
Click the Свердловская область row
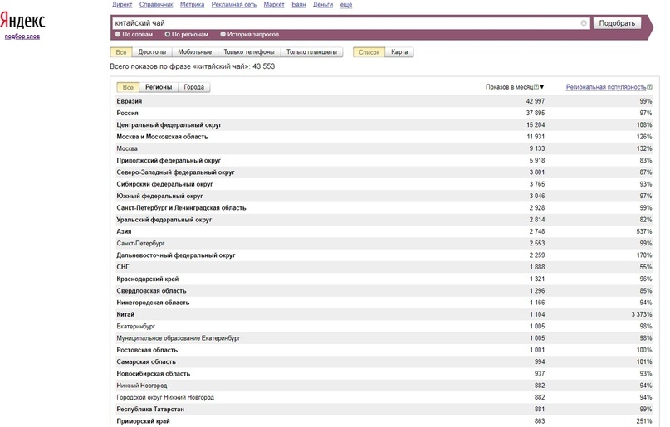[x=384, y=291]
